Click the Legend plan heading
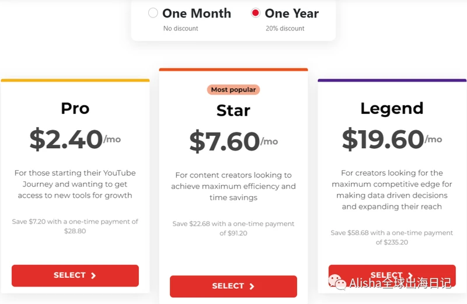467x304 pixels. (392, 109)
